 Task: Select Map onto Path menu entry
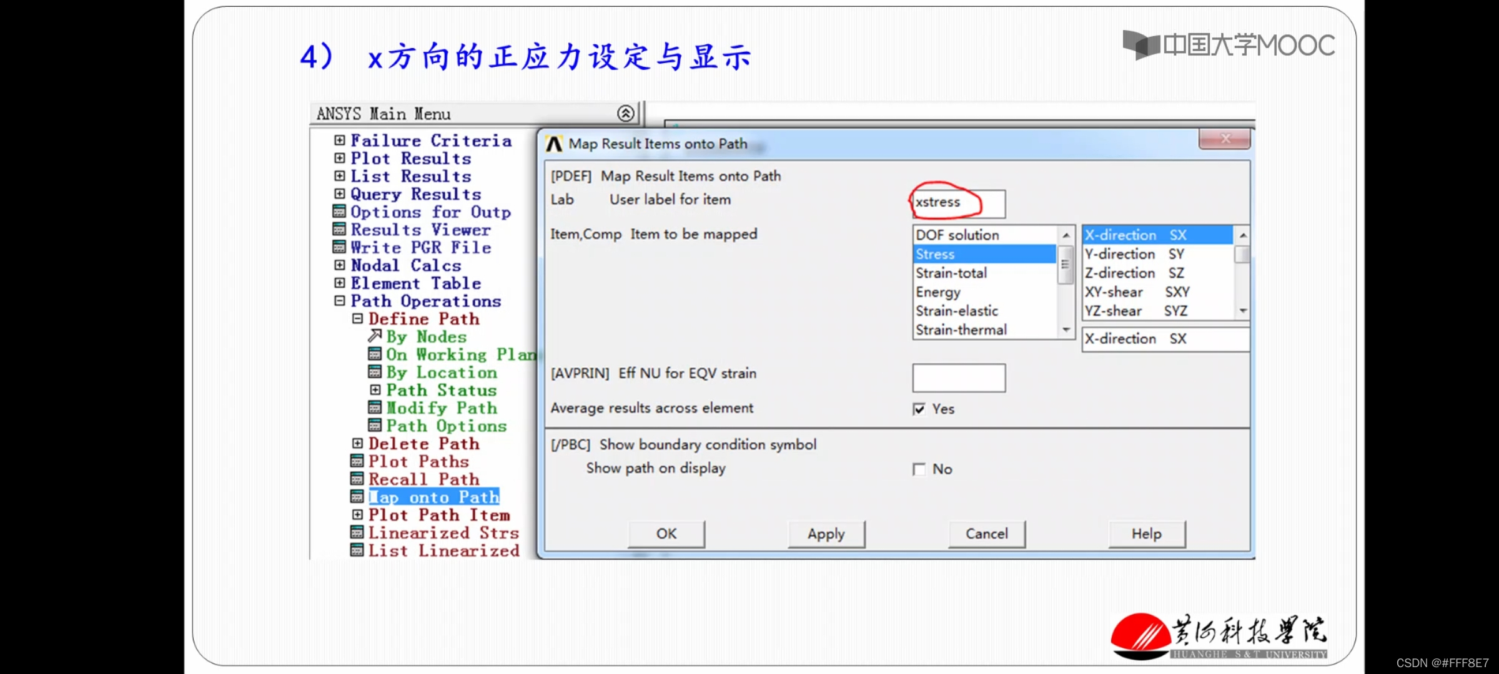[x=433, y=497]
